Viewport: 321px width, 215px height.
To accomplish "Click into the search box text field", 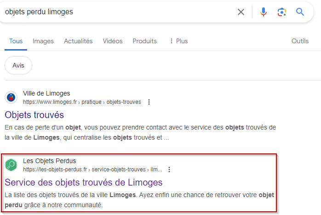I will [115, 12].
